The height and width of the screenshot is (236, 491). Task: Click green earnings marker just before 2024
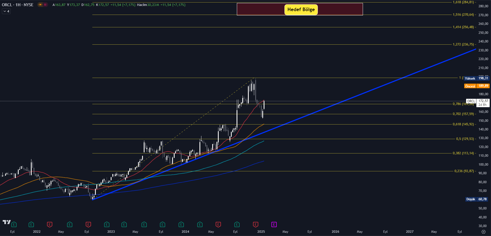click(x=181, y=224)
